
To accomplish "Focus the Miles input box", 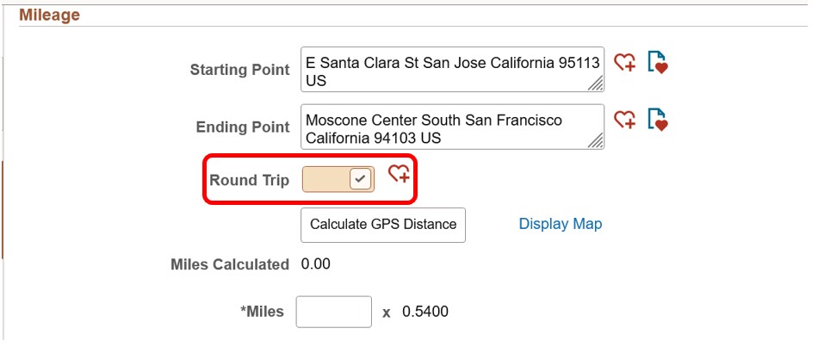I will 333,312.
